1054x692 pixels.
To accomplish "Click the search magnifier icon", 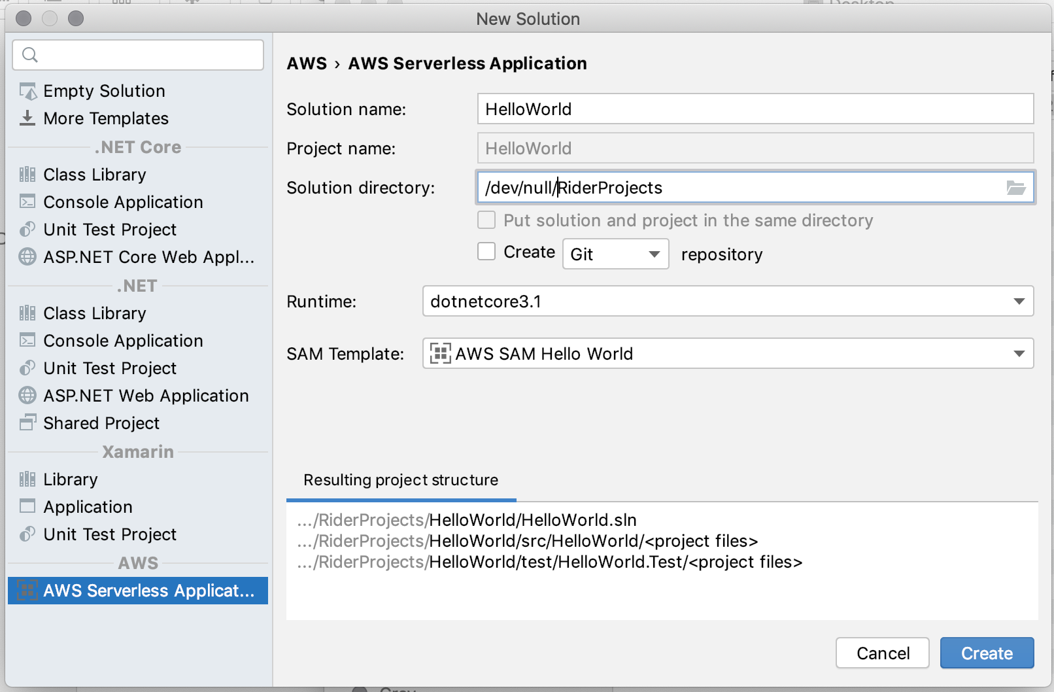I will click(x=30, y=55).
